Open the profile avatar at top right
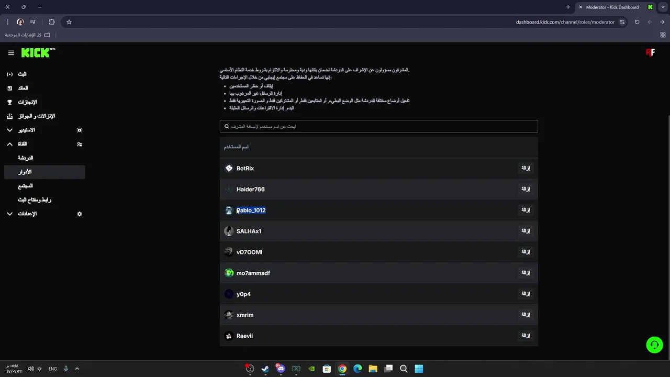Screen dimensions: 670x377 [x=650, y=52]
